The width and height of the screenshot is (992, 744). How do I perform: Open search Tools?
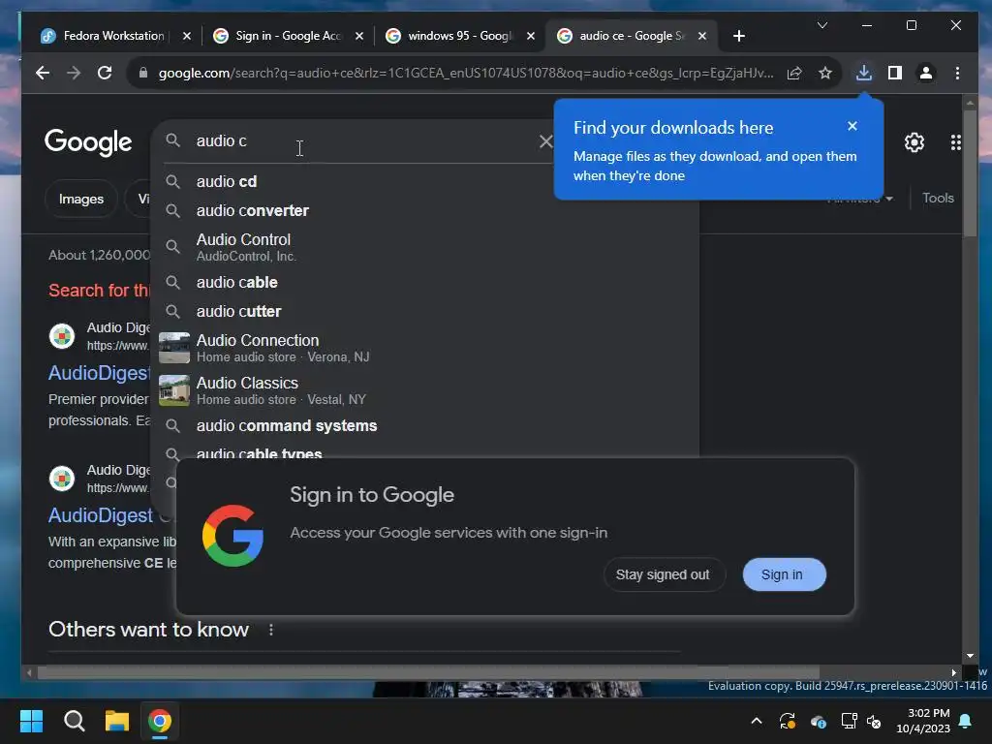938,198
